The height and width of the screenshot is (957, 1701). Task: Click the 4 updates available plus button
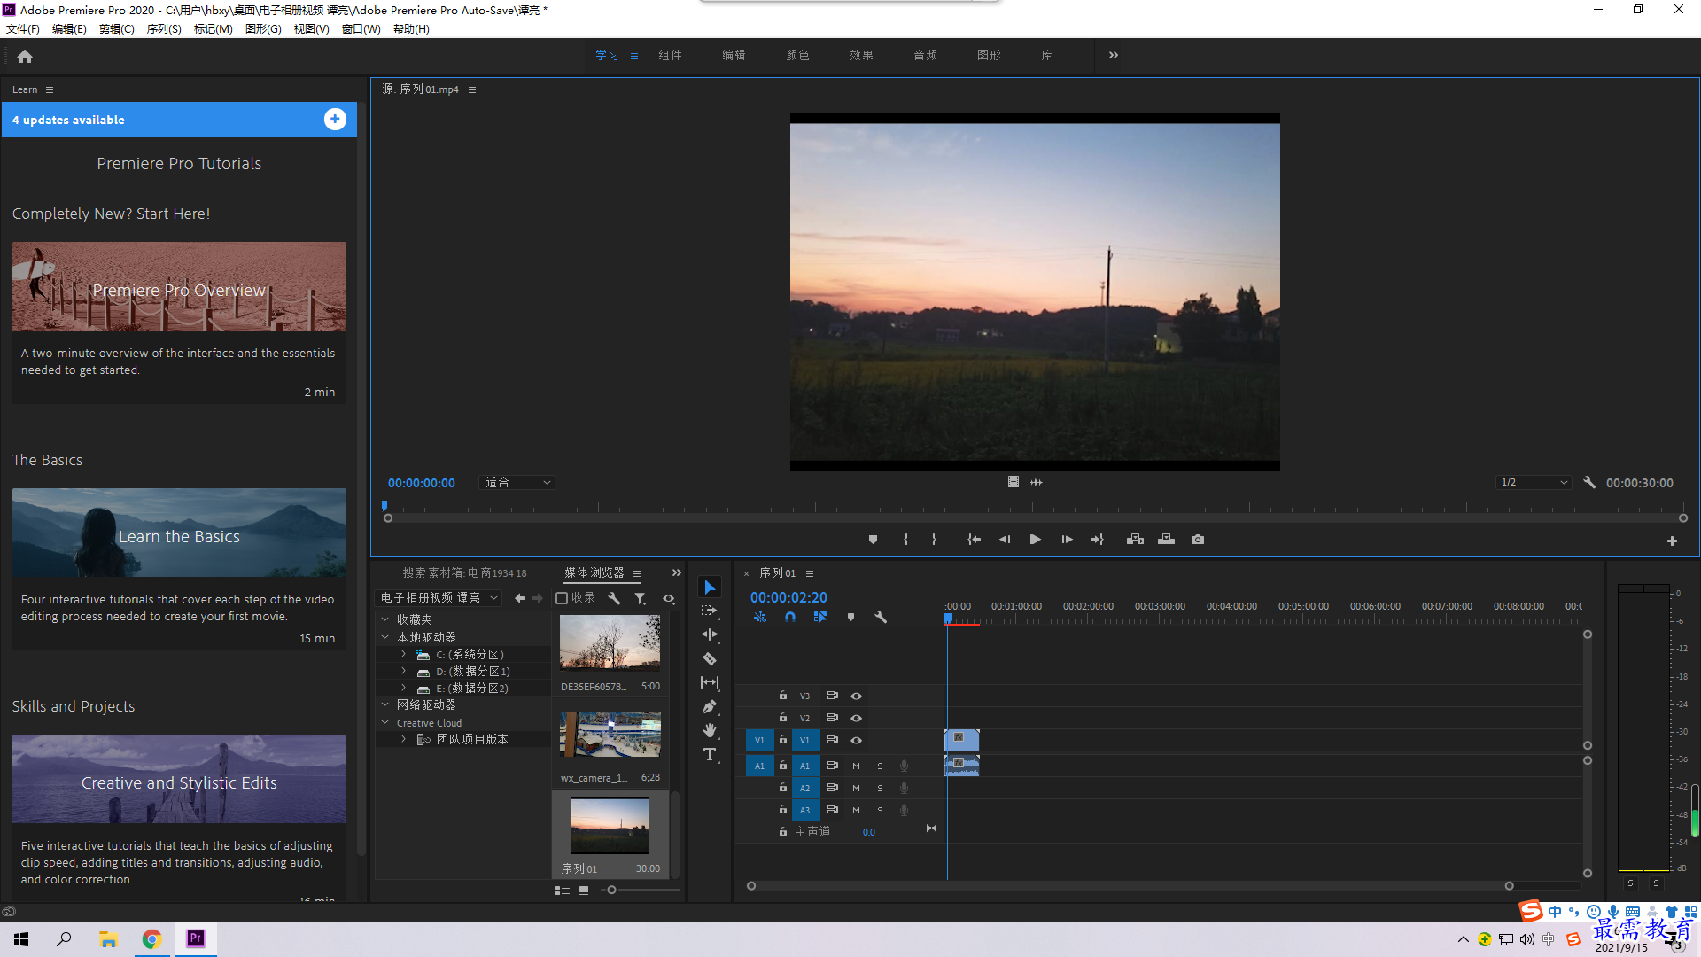tap(335, 120)
